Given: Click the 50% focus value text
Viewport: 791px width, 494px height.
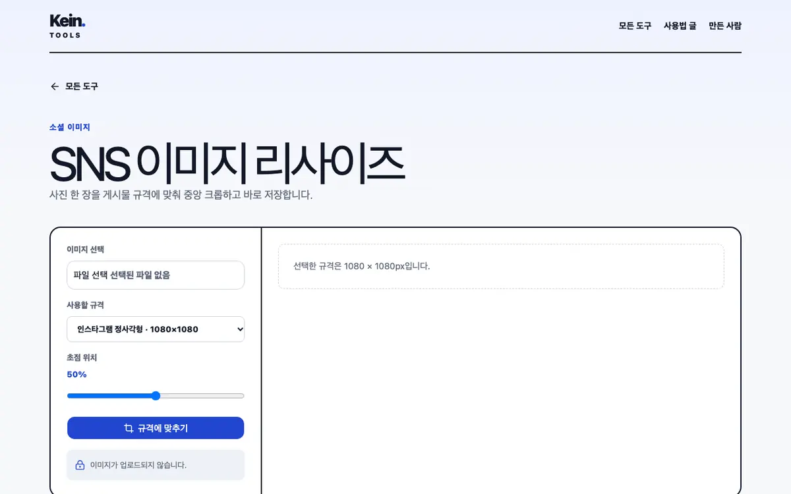Looking at the screenshot, I should [x=76, y=374].
